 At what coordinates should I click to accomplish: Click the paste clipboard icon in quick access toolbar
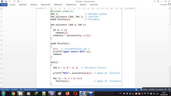coord(18,1)
